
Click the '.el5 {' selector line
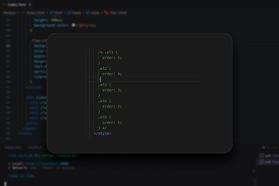(x=105, y=117)
